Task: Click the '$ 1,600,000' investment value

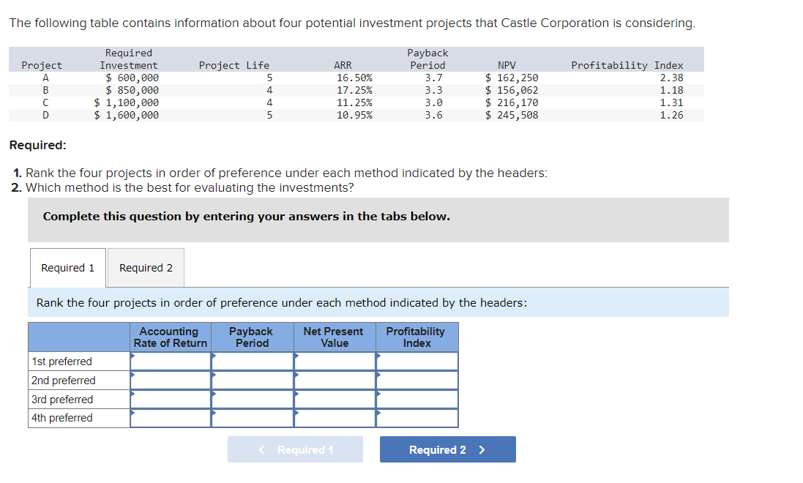Action: point(126,115)
